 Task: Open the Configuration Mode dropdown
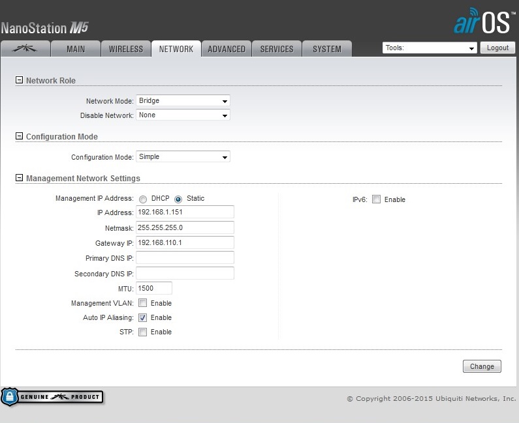pyautogui.click(x=183, y=156)
